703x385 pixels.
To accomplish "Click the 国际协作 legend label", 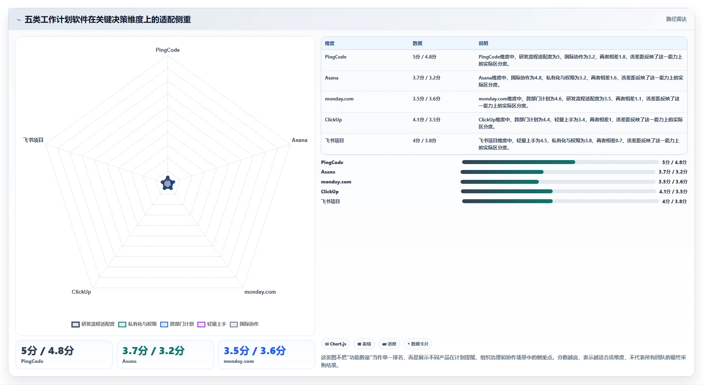I will [249, 324].
